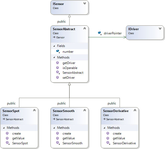Select the SensorSpot constructor icon
The image size is (165, 149).
pos(7,143)
